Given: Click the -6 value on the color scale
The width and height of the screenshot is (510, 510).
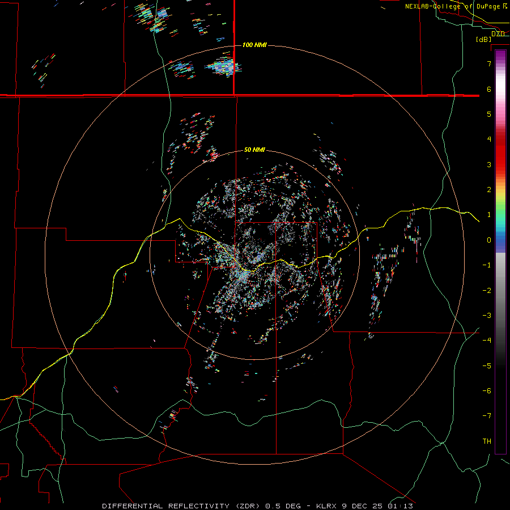Looking at the screenshot, I should pyautogui.click(x=487, y=391).
